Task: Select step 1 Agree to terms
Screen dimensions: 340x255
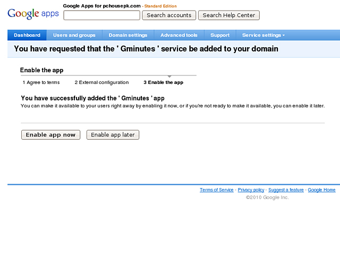Action: pyautogui.click(x=41, y=82)
